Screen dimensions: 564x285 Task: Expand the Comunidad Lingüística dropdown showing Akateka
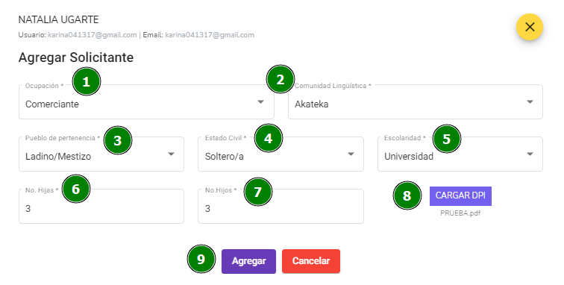[416, 101]
